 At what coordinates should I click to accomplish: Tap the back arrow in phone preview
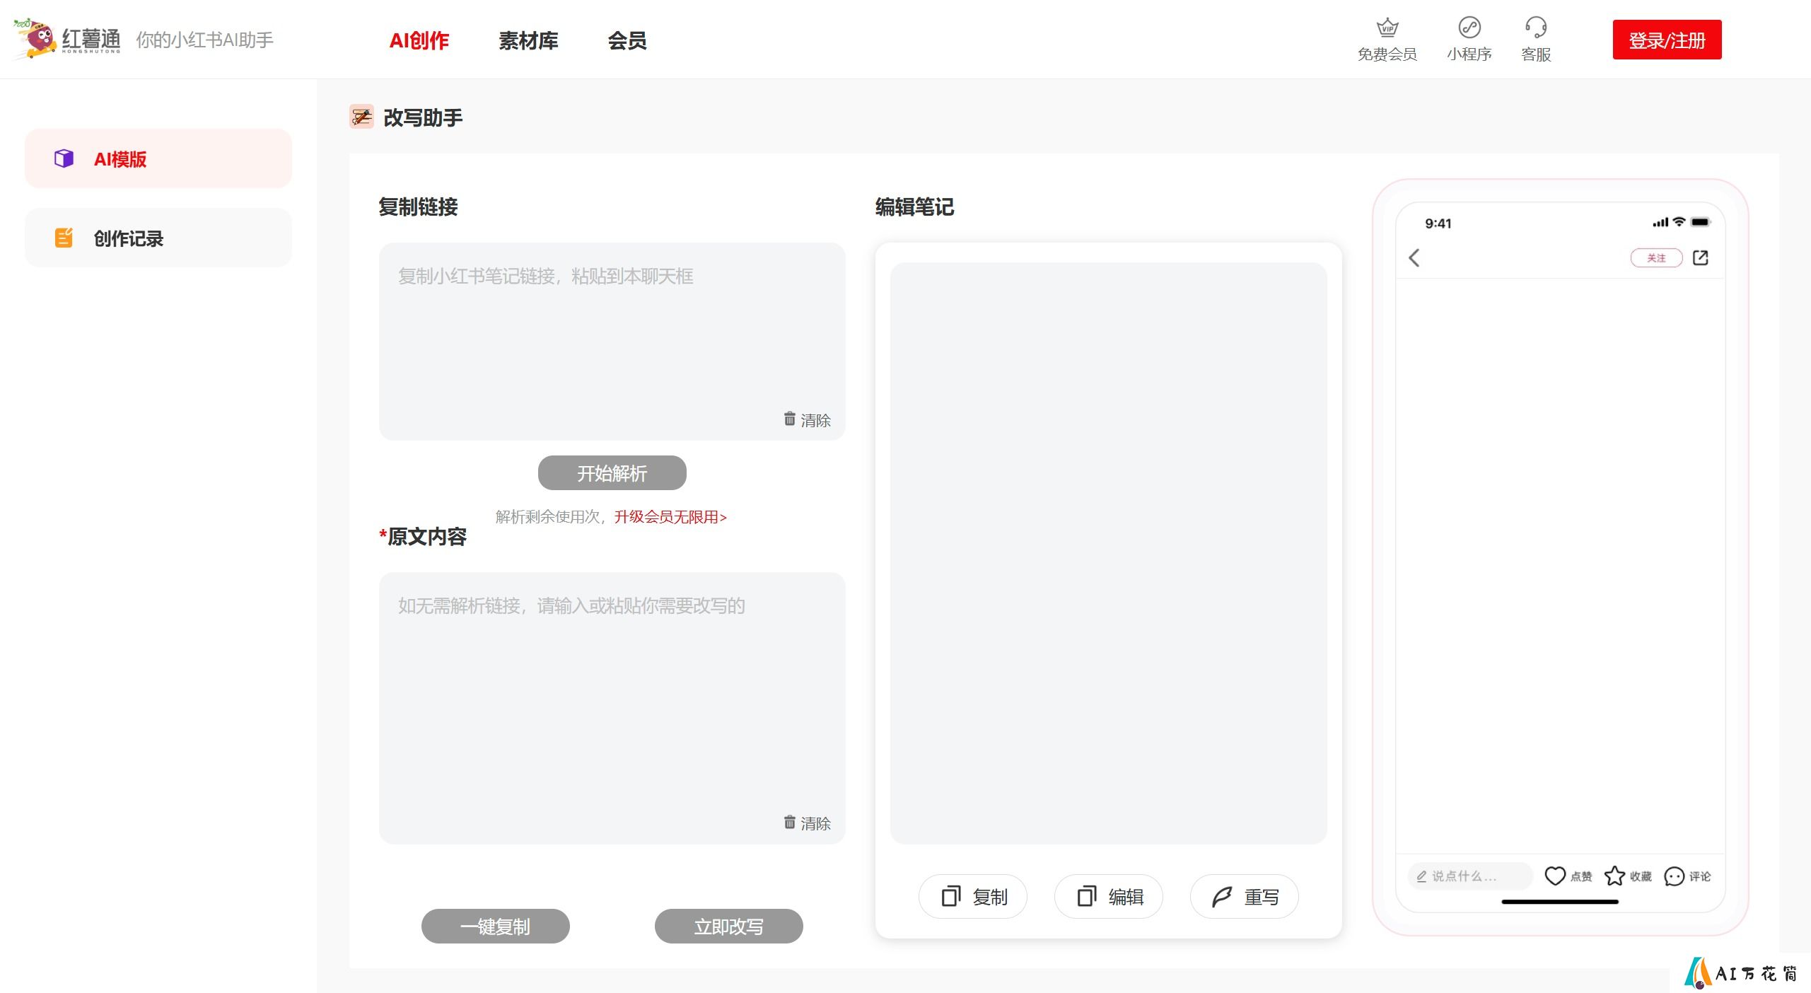click(1414, 258)
